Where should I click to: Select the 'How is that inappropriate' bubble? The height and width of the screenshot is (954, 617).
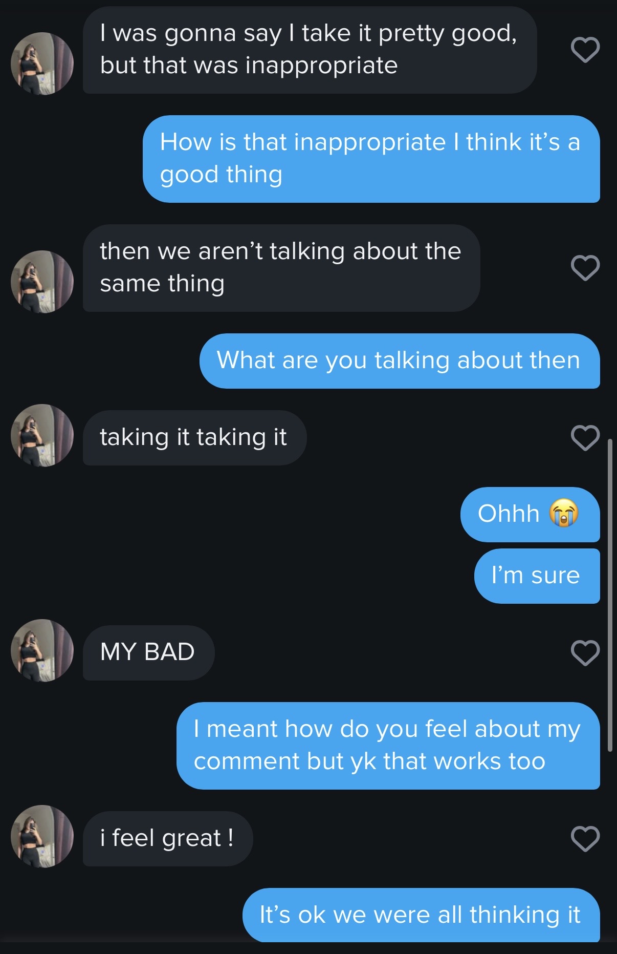tap(371, 159)
